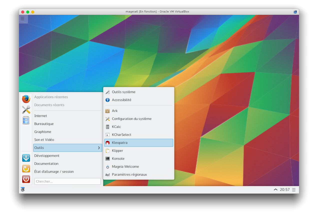Launch Firefox from the favorites column
This screenshot has height=215, width=318.
(x=26, y=99)
